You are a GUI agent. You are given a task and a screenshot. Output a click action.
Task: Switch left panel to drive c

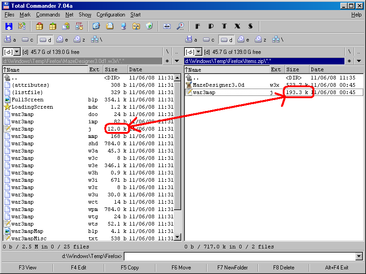28,40
